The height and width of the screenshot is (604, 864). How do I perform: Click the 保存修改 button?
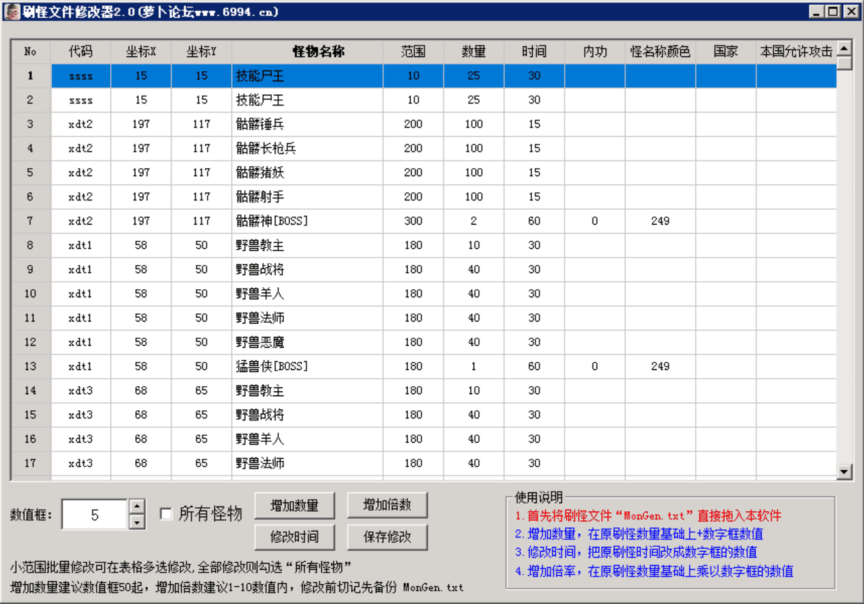click(x=387, y=537)
